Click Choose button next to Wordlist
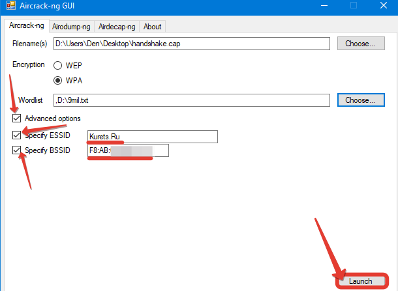The image size is (398, 291). (361, 100)
